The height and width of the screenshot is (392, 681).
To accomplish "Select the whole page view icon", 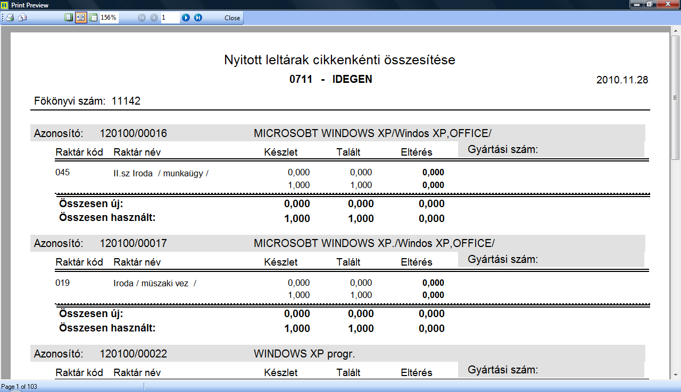I will tap(68, 18).
